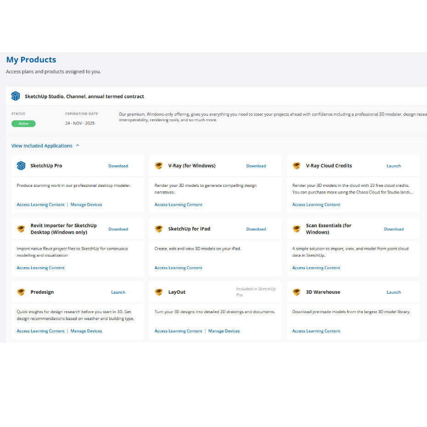This screenshot has width=427, height=427.
Task: Click the SketchUp Studio plan logo icon
Action: tap(16, 96)
